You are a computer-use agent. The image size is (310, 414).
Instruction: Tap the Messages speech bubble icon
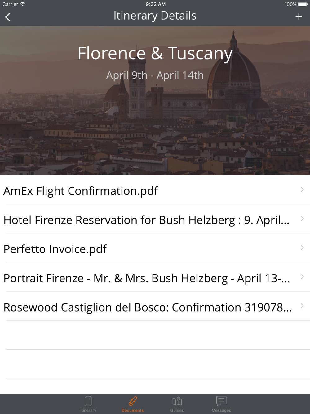[x=221, y=401]
